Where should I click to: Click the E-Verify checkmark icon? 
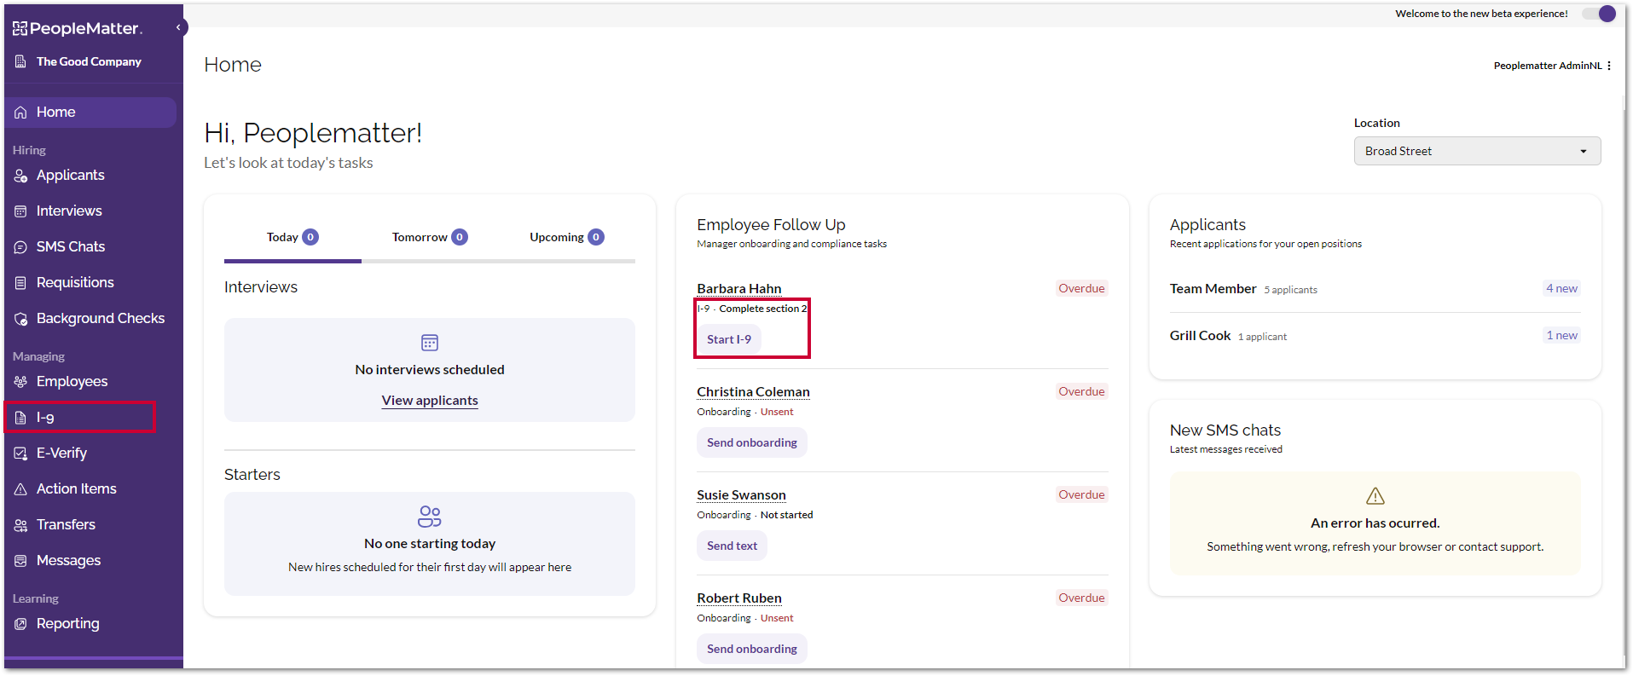click(20, 454)
